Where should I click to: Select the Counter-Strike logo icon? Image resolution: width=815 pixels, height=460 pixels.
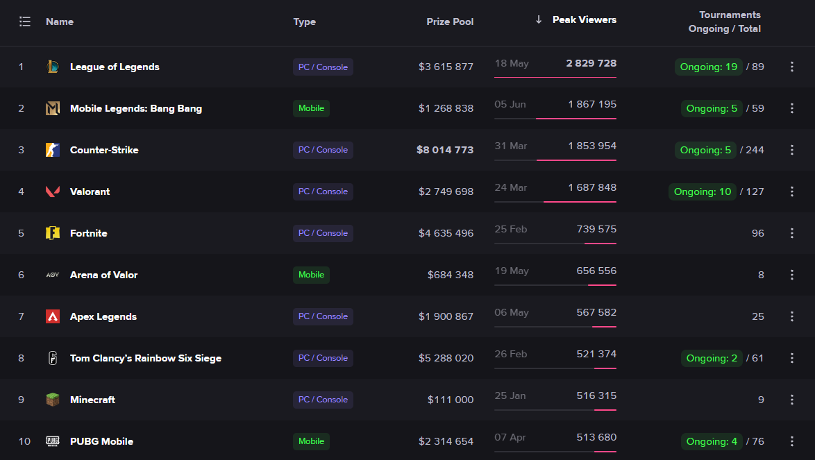coord(52,150)
